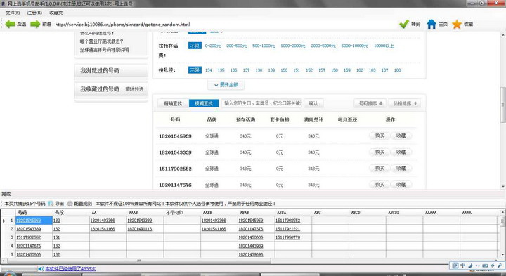Image resolution: width=506 pixels, height=276 pixels.
Task: Select 不限 for 按预存话费 filter
Action: point(195,46)
